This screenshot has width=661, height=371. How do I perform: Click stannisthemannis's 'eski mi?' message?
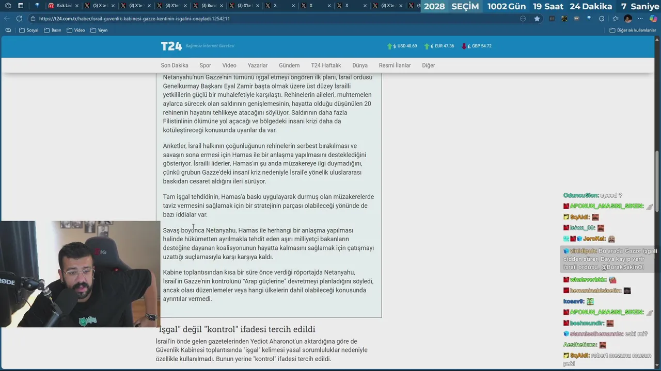[606, 334]
